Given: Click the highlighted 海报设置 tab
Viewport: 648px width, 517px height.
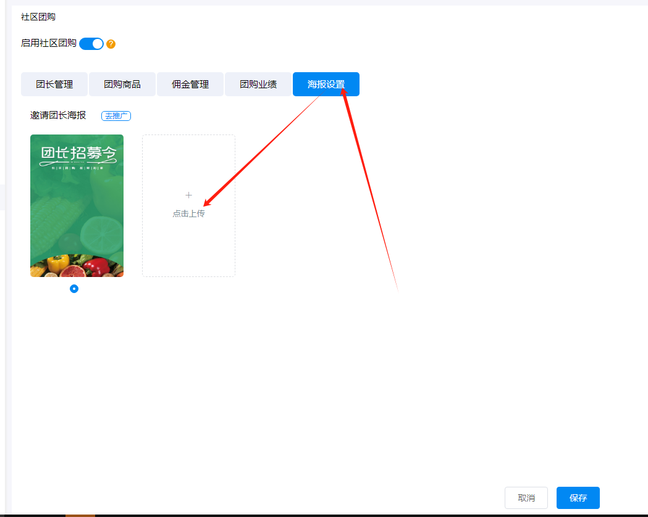Looking at the screenshot, I should click(326, 84).
